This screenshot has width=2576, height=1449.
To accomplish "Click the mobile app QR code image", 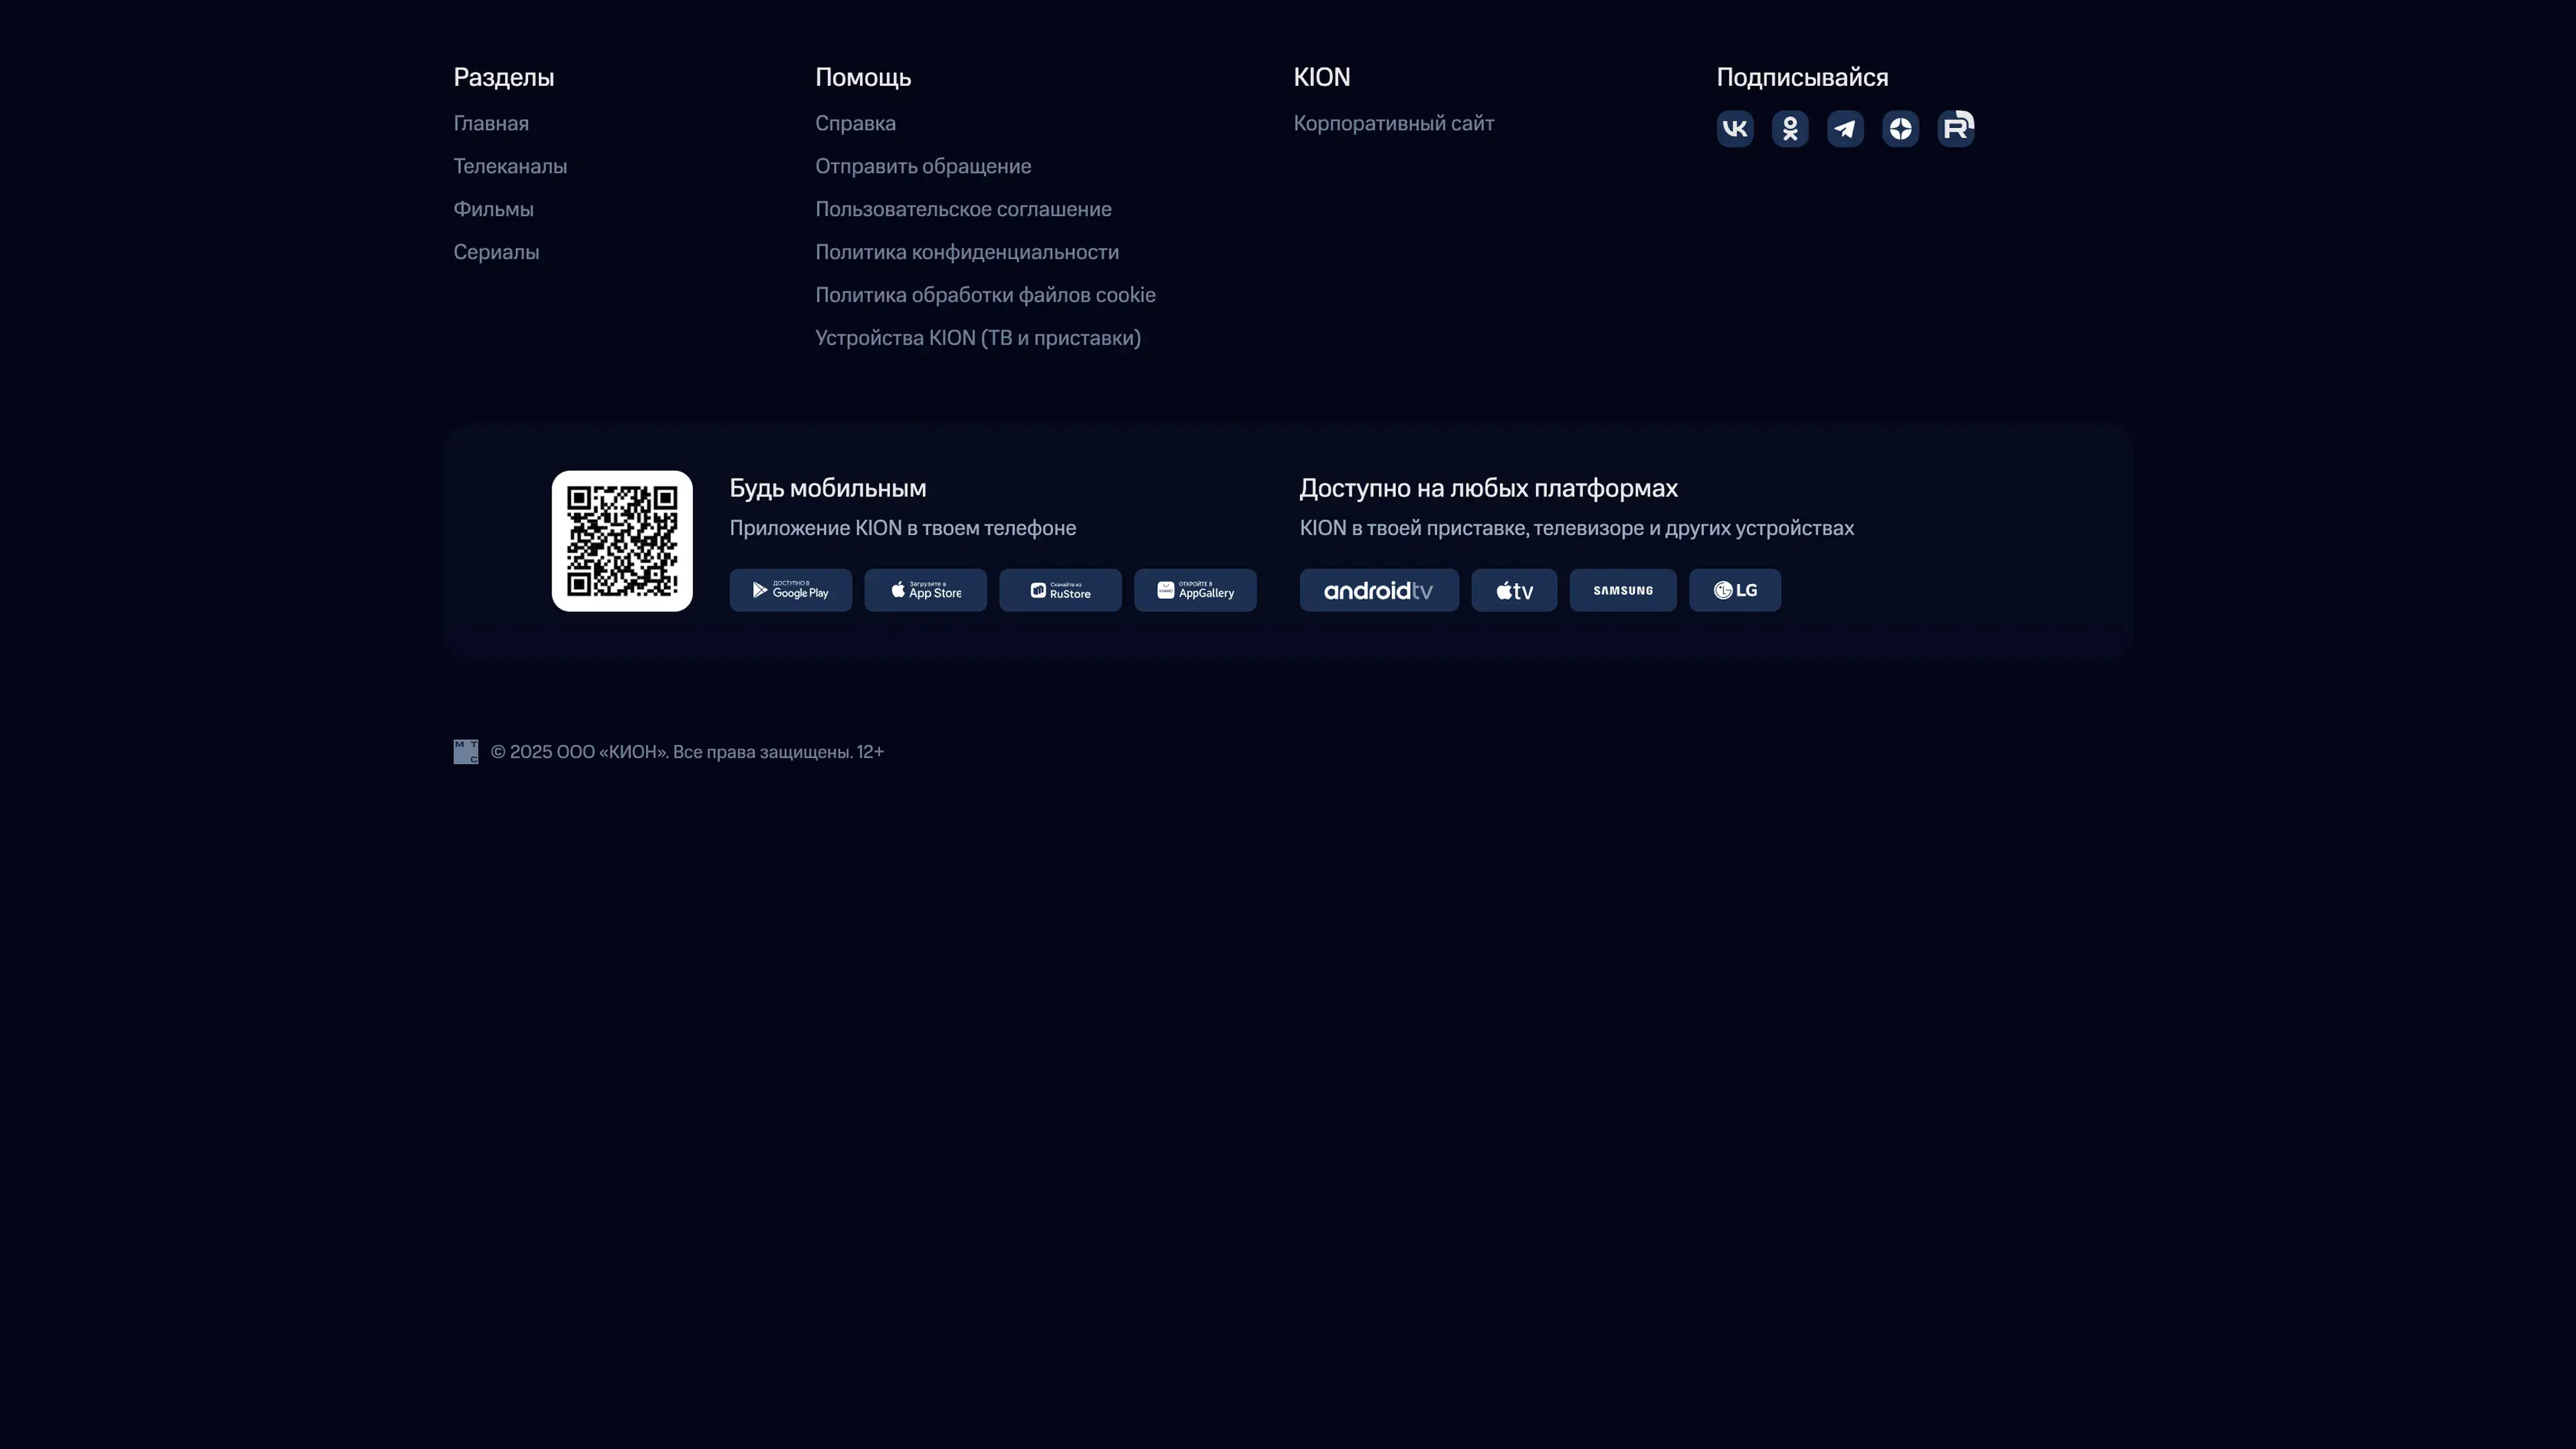I will click(621, 541).
